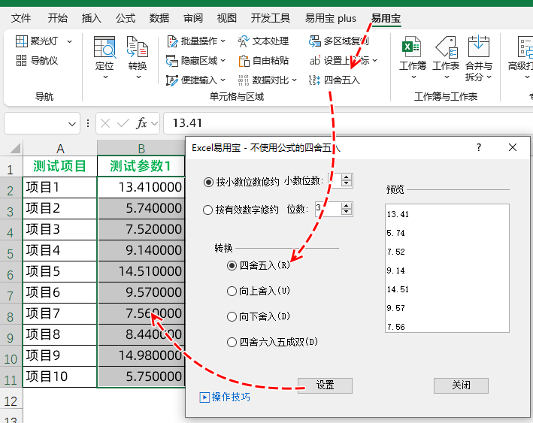Open the 导航仪 navigator tool
The width and height of the screenshot is (533, 423).
(x=37, y=61)
